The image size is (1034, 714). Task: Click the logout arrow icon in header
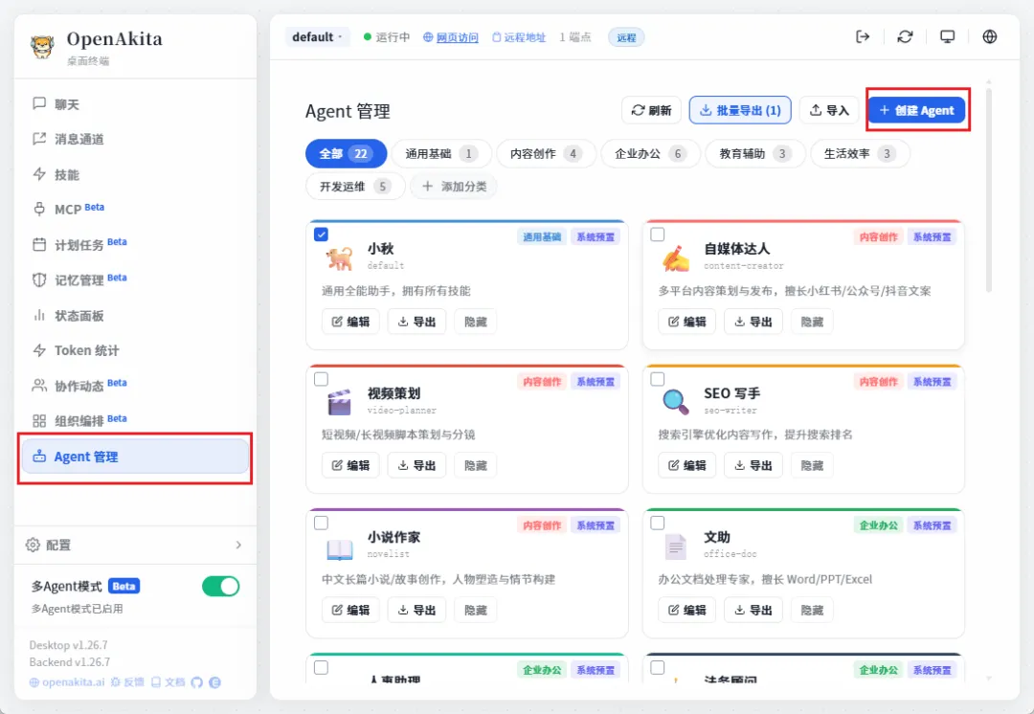click(863, 37)
